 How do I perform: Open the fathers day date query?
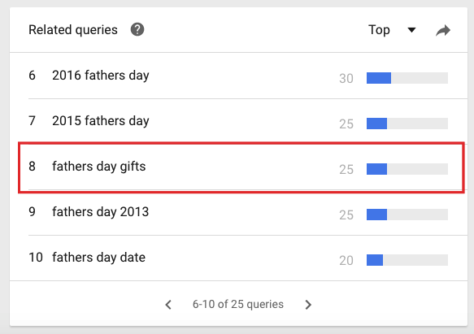tap(98, 258)
